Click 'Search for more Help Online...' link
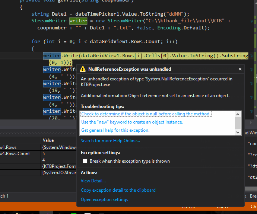The image size is (257, 214). 110,141
